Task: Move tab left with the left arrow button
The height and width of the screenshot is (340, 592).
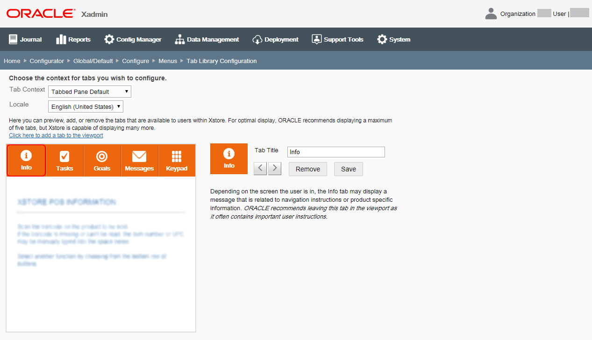Action: tap(260, 169)
